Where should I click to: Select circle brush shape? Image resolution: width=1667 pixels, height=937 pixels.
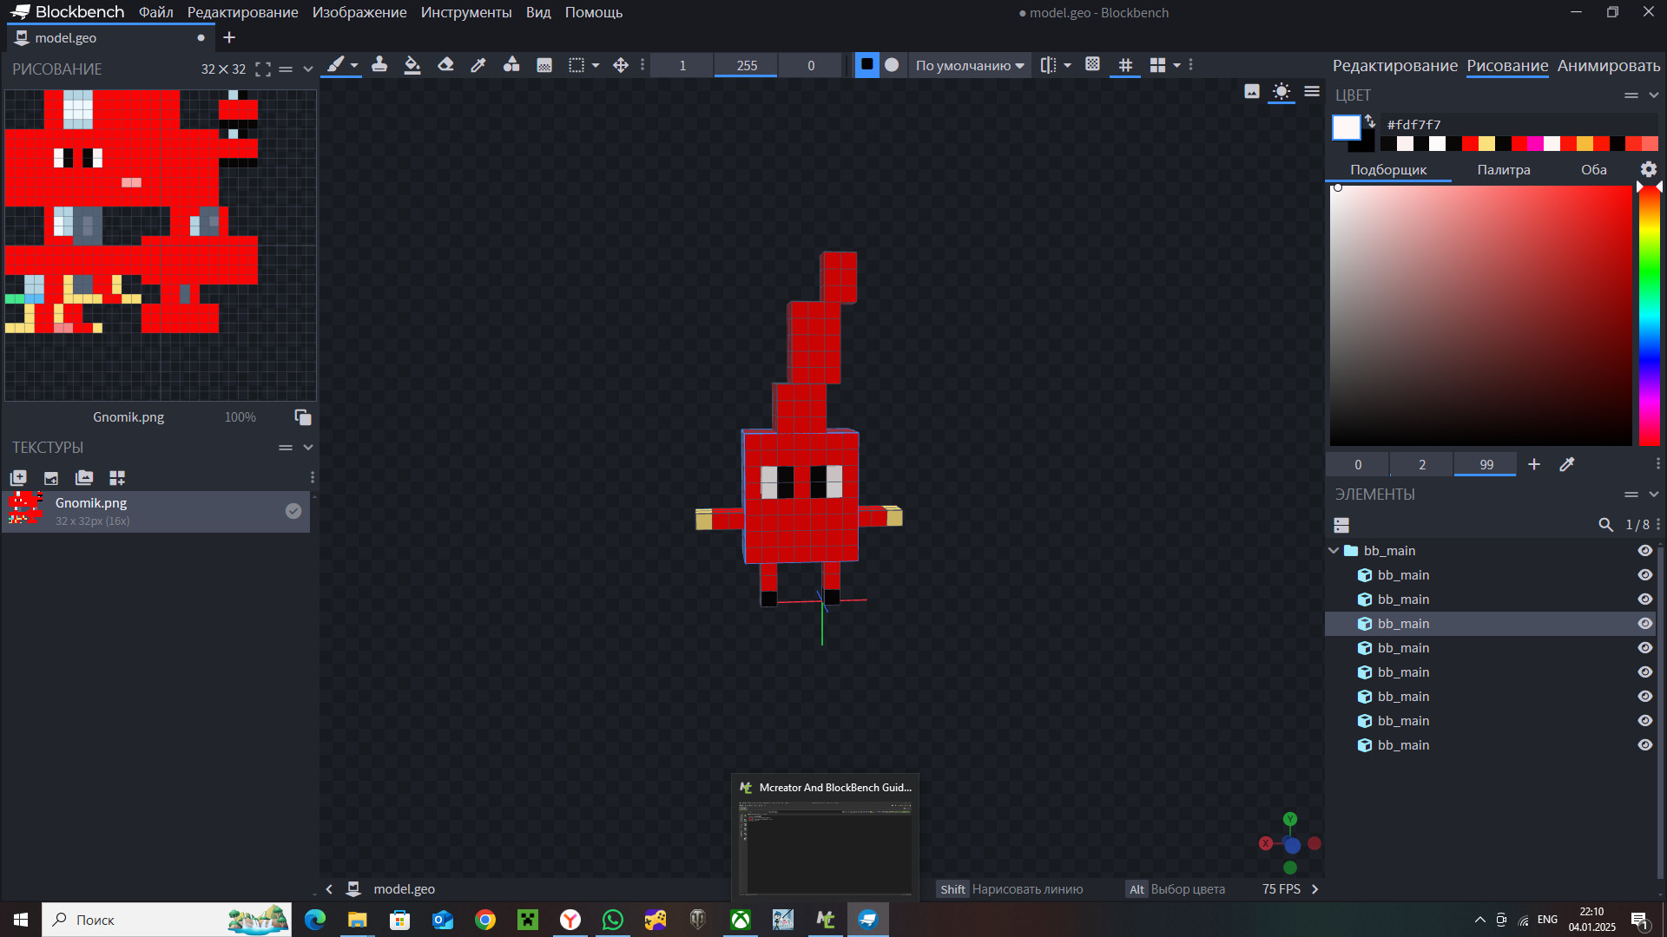point(892,65)
